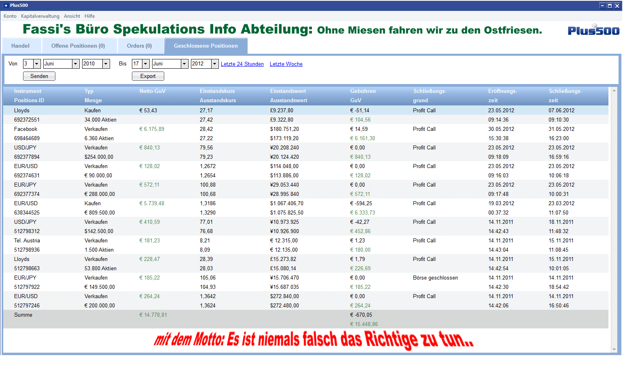Viewport: 623px width, 366px height.
Task: Expand the Bis month dropdown showing Juni
Action: click(184, 64)
